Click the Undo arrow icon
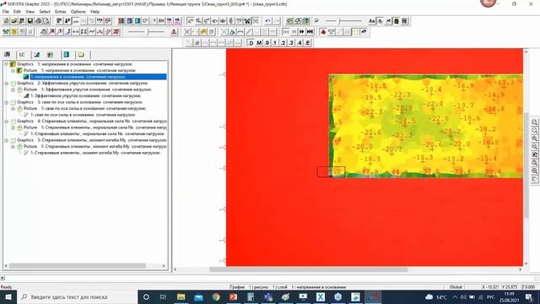 (x=267, y=21)
